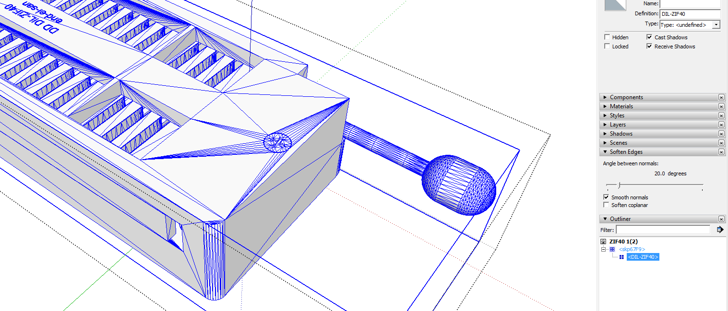Open the Outliner details menu arrow icon
The image size is (728, 311).
tap(720, 230)
